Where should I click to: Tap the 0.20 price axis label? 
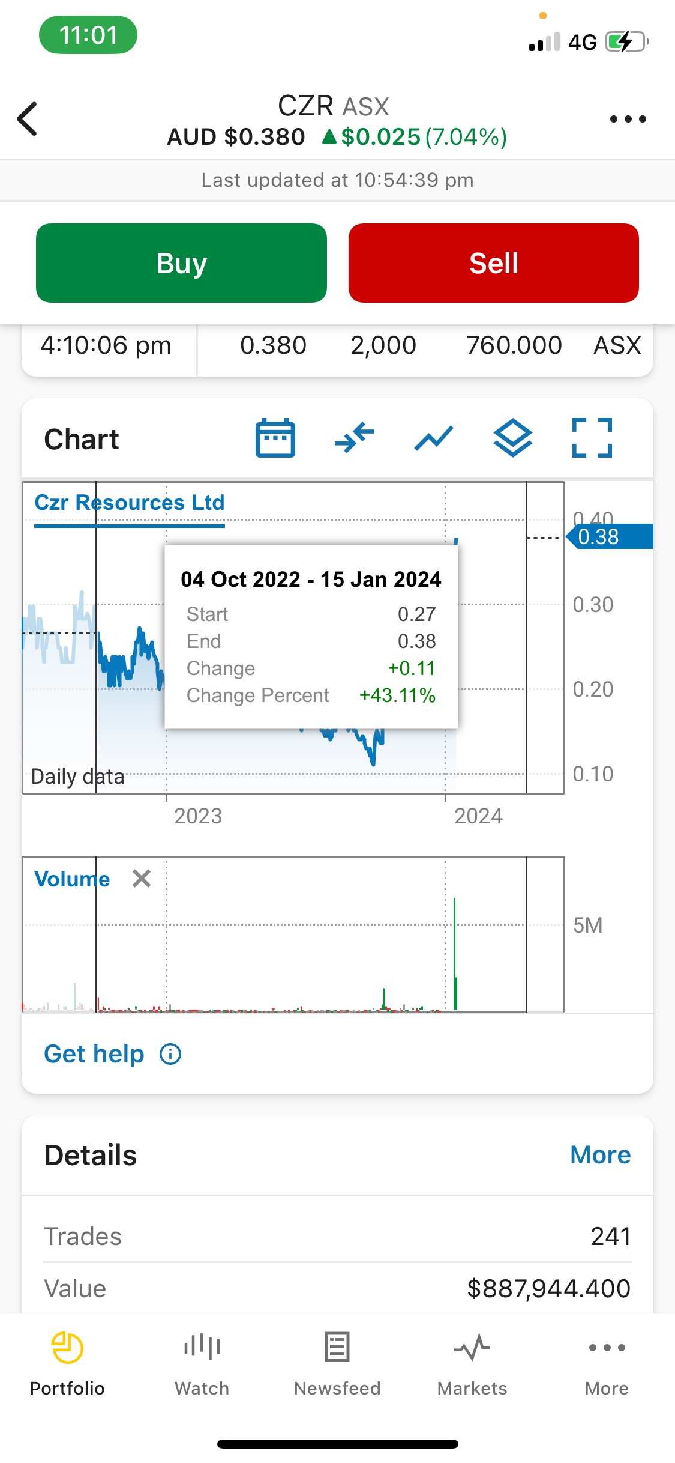tap(593, 689)
